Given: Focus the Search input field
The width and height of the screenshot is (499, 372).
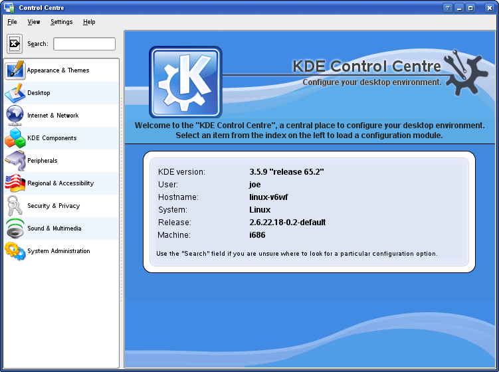Looking at the screenshot, I should (x=84, y=44).
